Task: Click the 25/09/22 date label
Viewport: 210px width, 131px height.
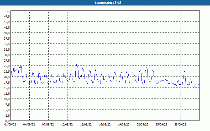Action: (161, 125)
